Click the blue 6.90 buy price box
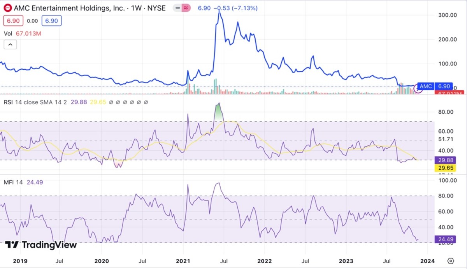 (x=51, y=21)
